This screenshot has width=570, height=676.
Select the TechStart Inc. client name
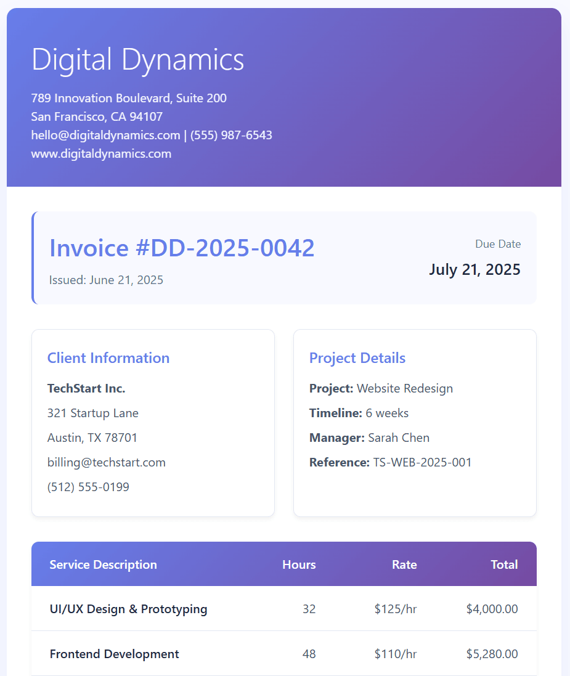point(86,388)
